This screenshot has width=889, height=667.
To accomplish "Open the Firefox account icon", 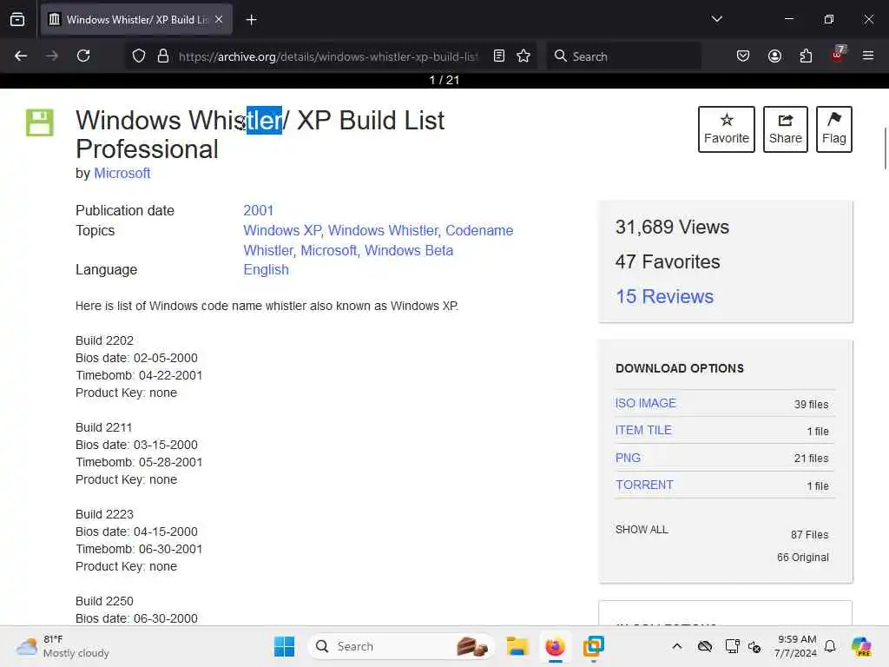I will tap(774, 56).
